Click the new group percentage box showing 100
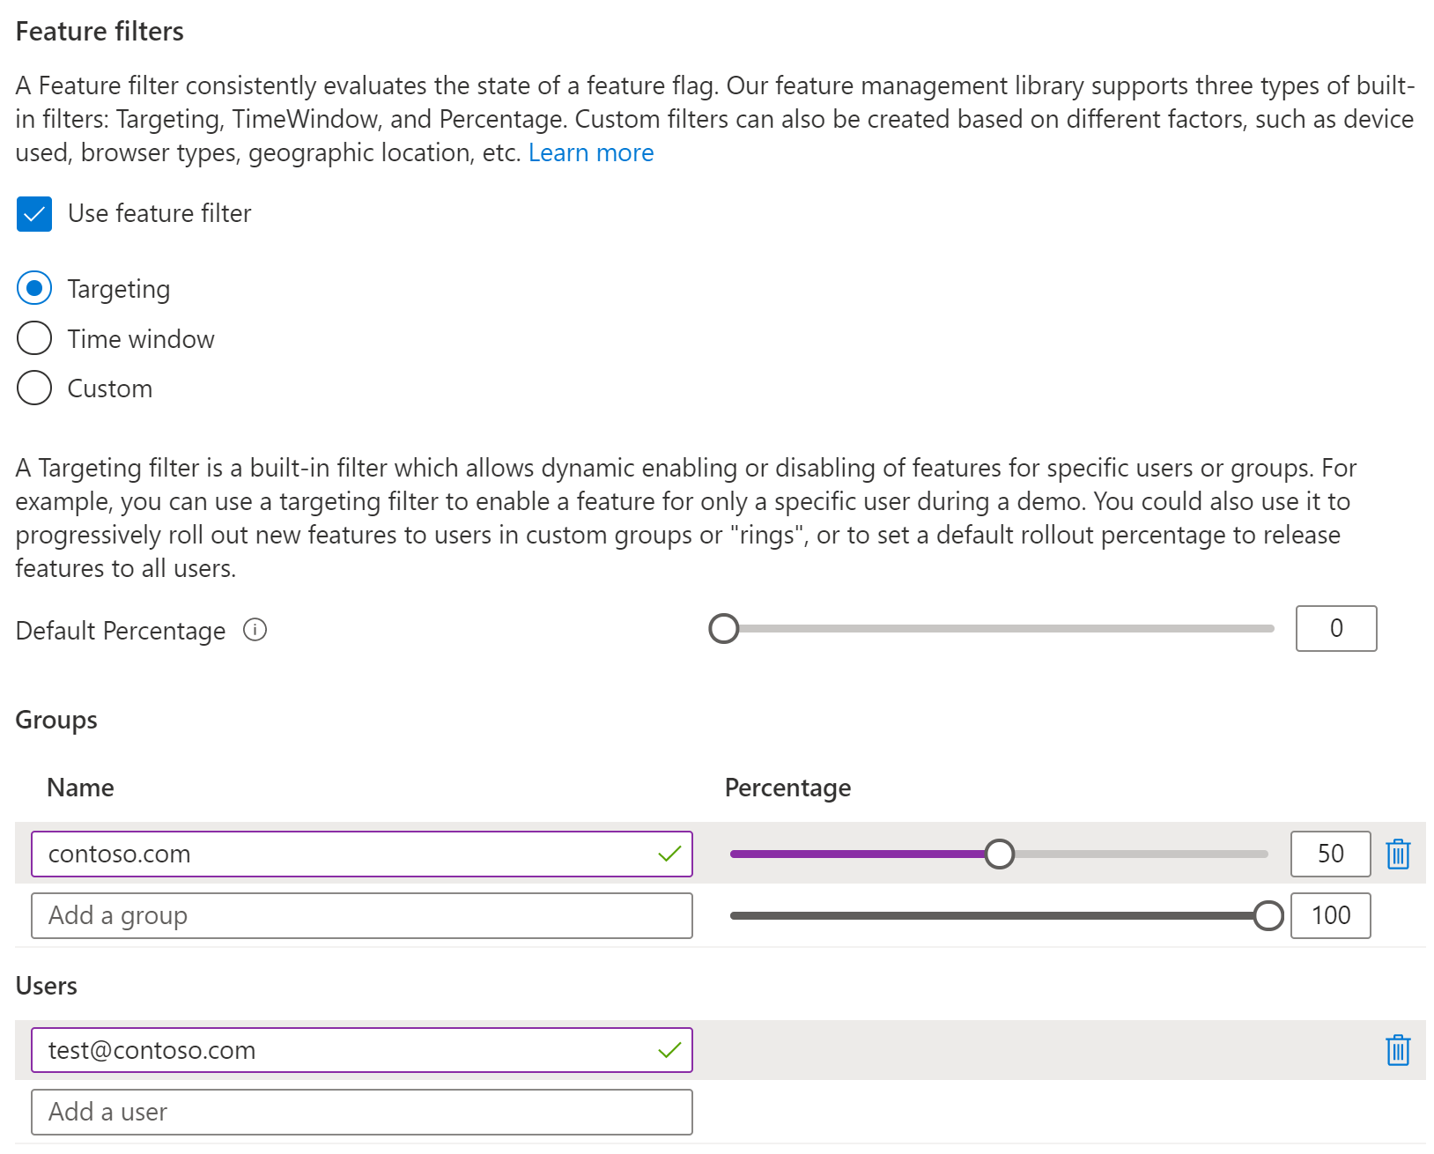 coord(1330,915)
